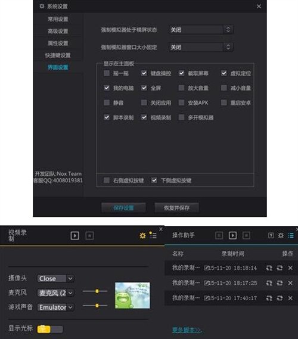
Task: Select the 我的录制 row dated 17:40:17
Action: (x=231, y=298)
